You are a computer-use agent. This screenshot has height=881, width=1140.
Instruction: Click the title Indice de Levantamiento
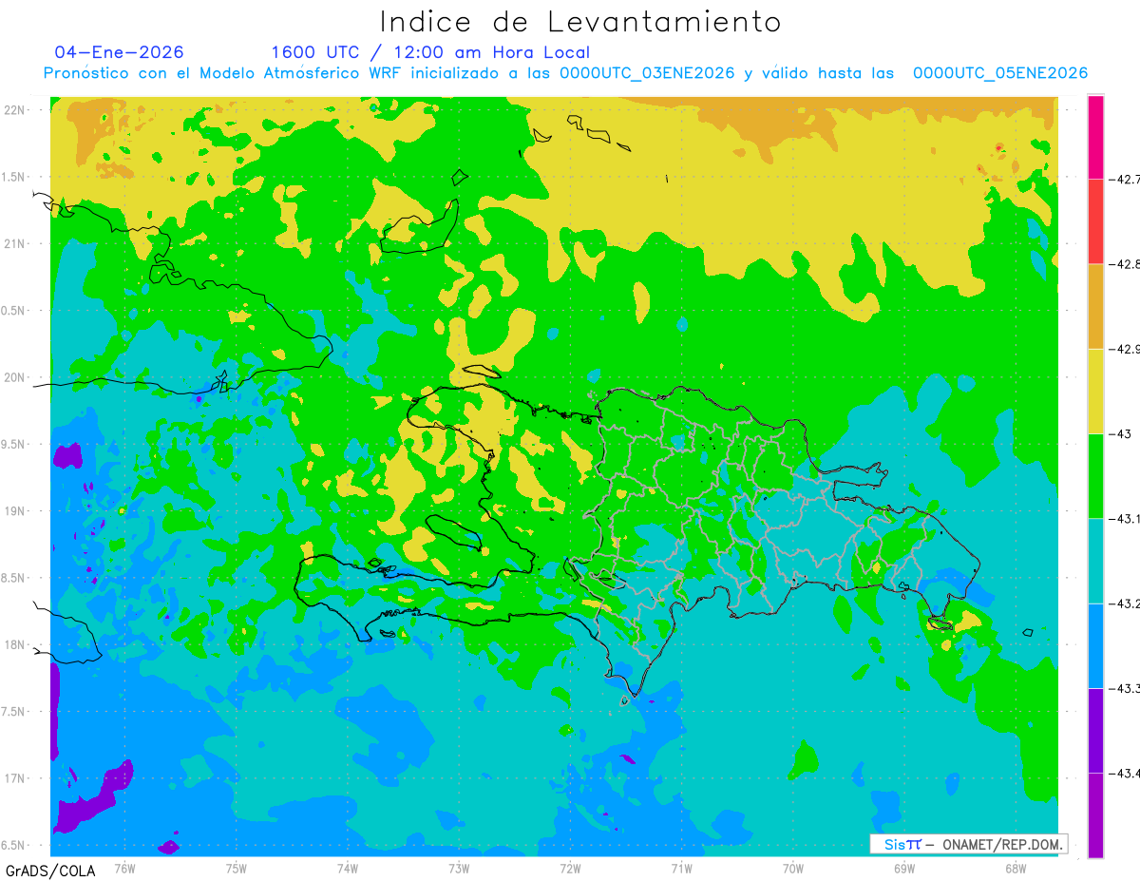click(580, 22)
